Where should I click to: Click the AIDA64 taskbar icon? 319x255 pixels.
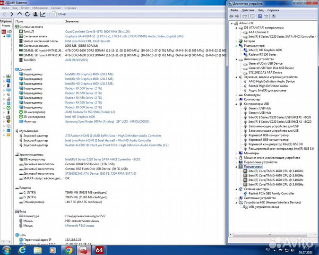99,250
